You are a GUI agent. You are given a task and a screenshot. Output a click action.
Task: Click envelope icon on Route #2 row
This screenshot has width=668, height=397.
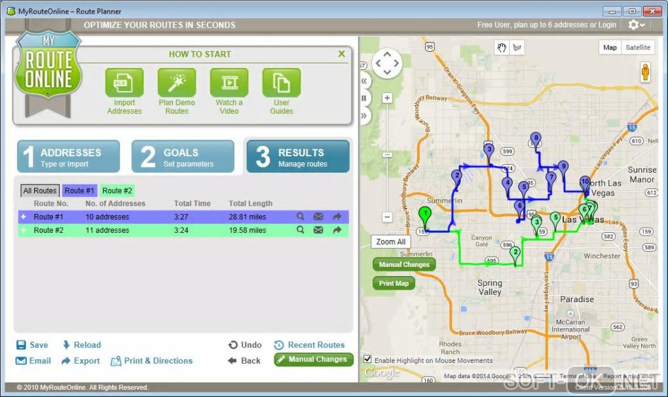318,230
